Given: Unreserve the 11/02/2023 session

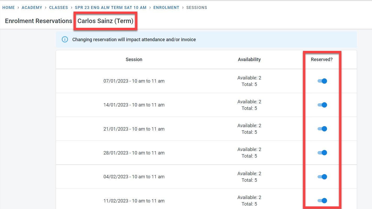Looking at the screenshot, I should [x=322, y=201].
